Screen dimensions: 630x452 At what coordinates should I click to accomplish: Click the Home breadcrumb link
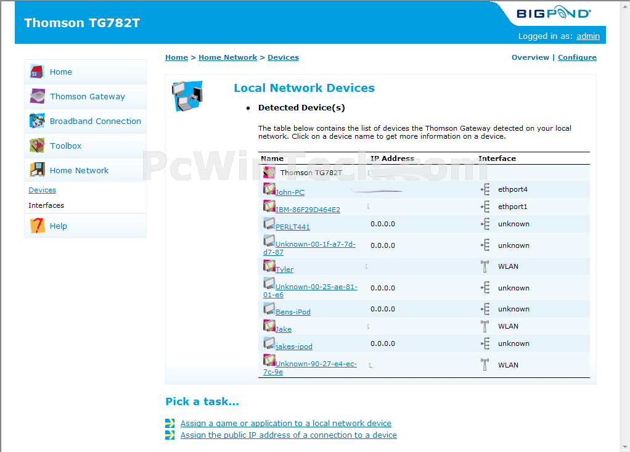176,57
